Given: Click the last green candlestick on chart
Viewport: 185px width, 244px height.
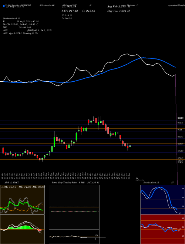Looking at the screenshot, I should pyautogui.click(x=130, y=146).
